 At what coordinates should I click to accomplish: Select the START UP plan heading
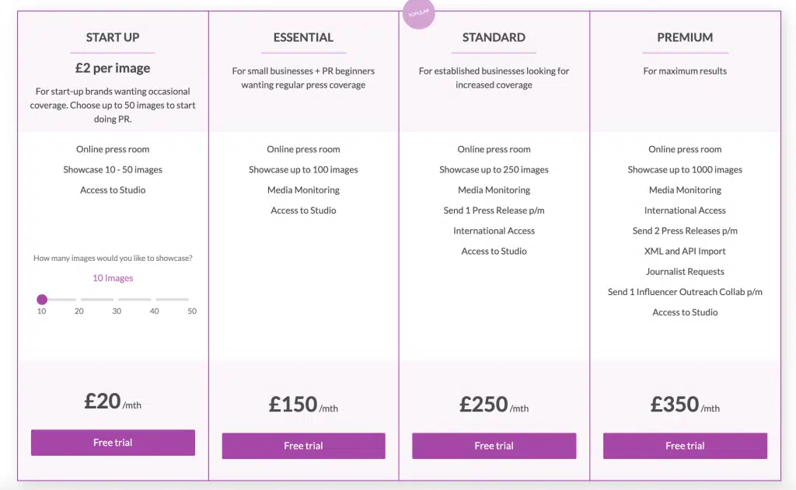(113, 37)
